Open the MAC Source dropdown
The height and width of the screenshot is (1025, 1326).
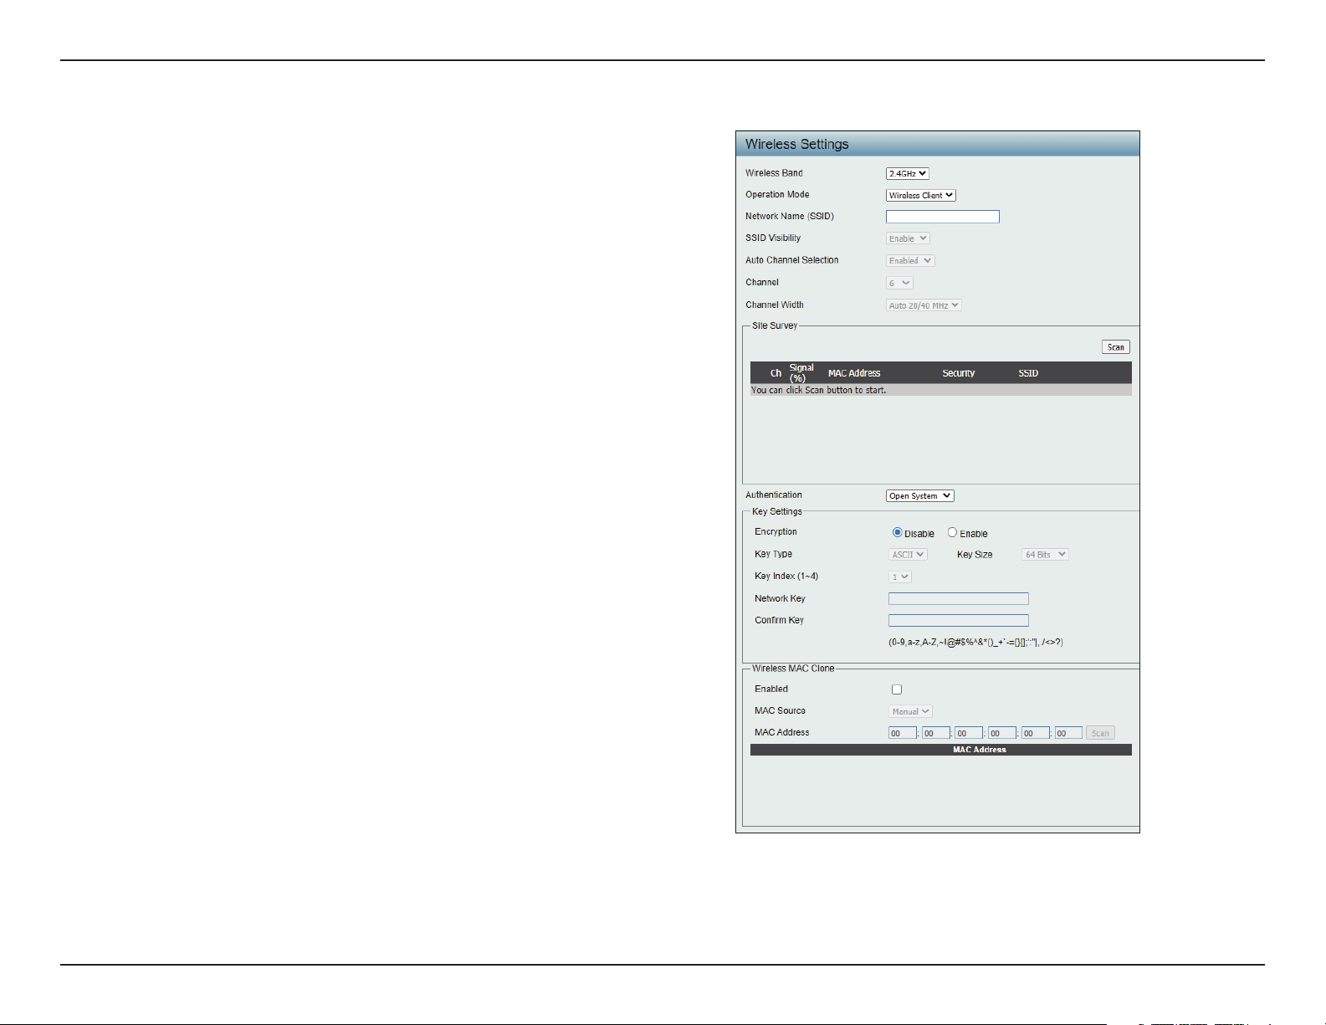coord(910,711)
